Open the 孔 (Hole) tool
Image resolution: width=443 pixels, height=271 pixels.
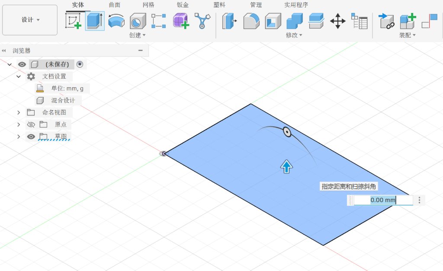[137, 21]
